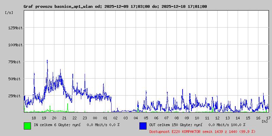
Task: Click hour marker 05 on the x-axis
Action: coord(146,118)
